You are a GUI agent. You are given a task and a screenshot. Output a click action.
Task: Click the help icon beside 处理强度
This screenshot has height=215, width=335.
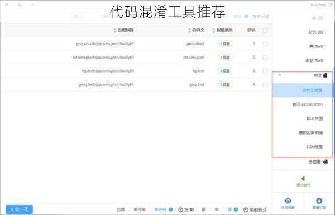point(246,209)
